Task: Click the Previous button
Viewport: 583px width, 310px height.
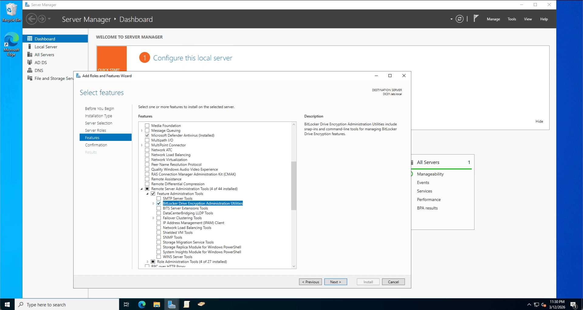Action: [310, 282]
